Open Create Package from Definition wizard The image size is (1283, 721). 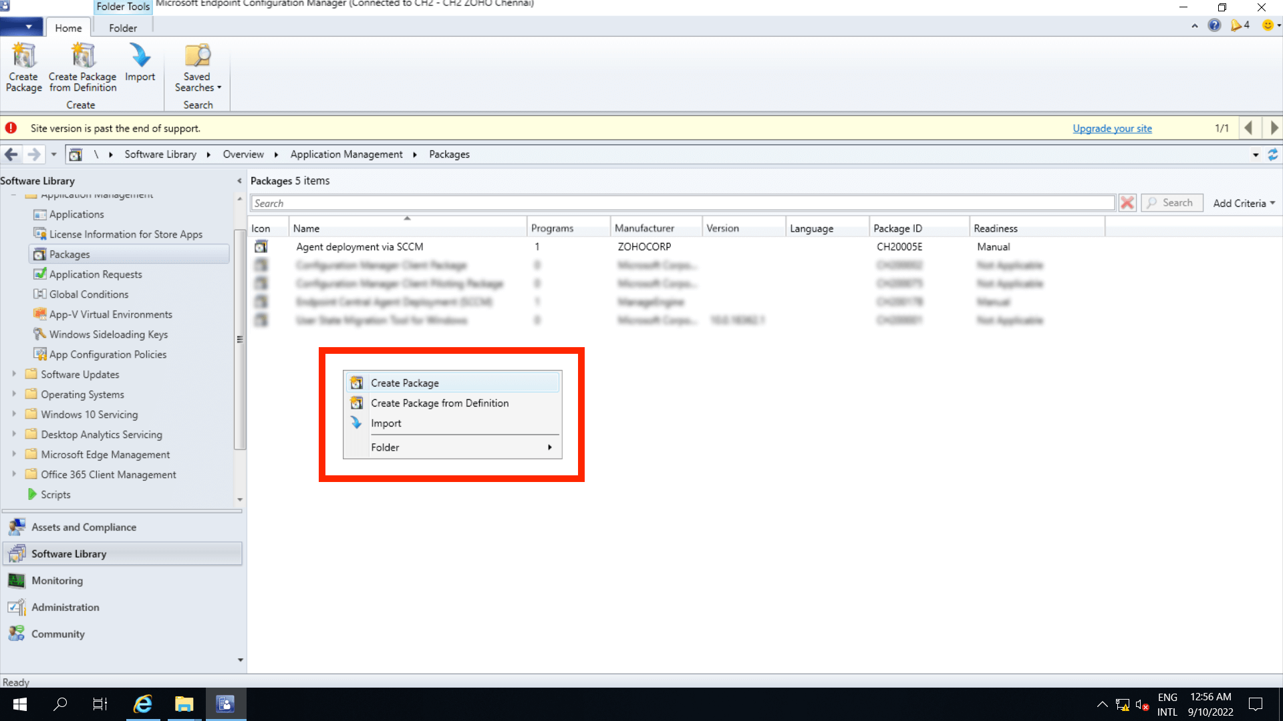click(x=82, y=67)
